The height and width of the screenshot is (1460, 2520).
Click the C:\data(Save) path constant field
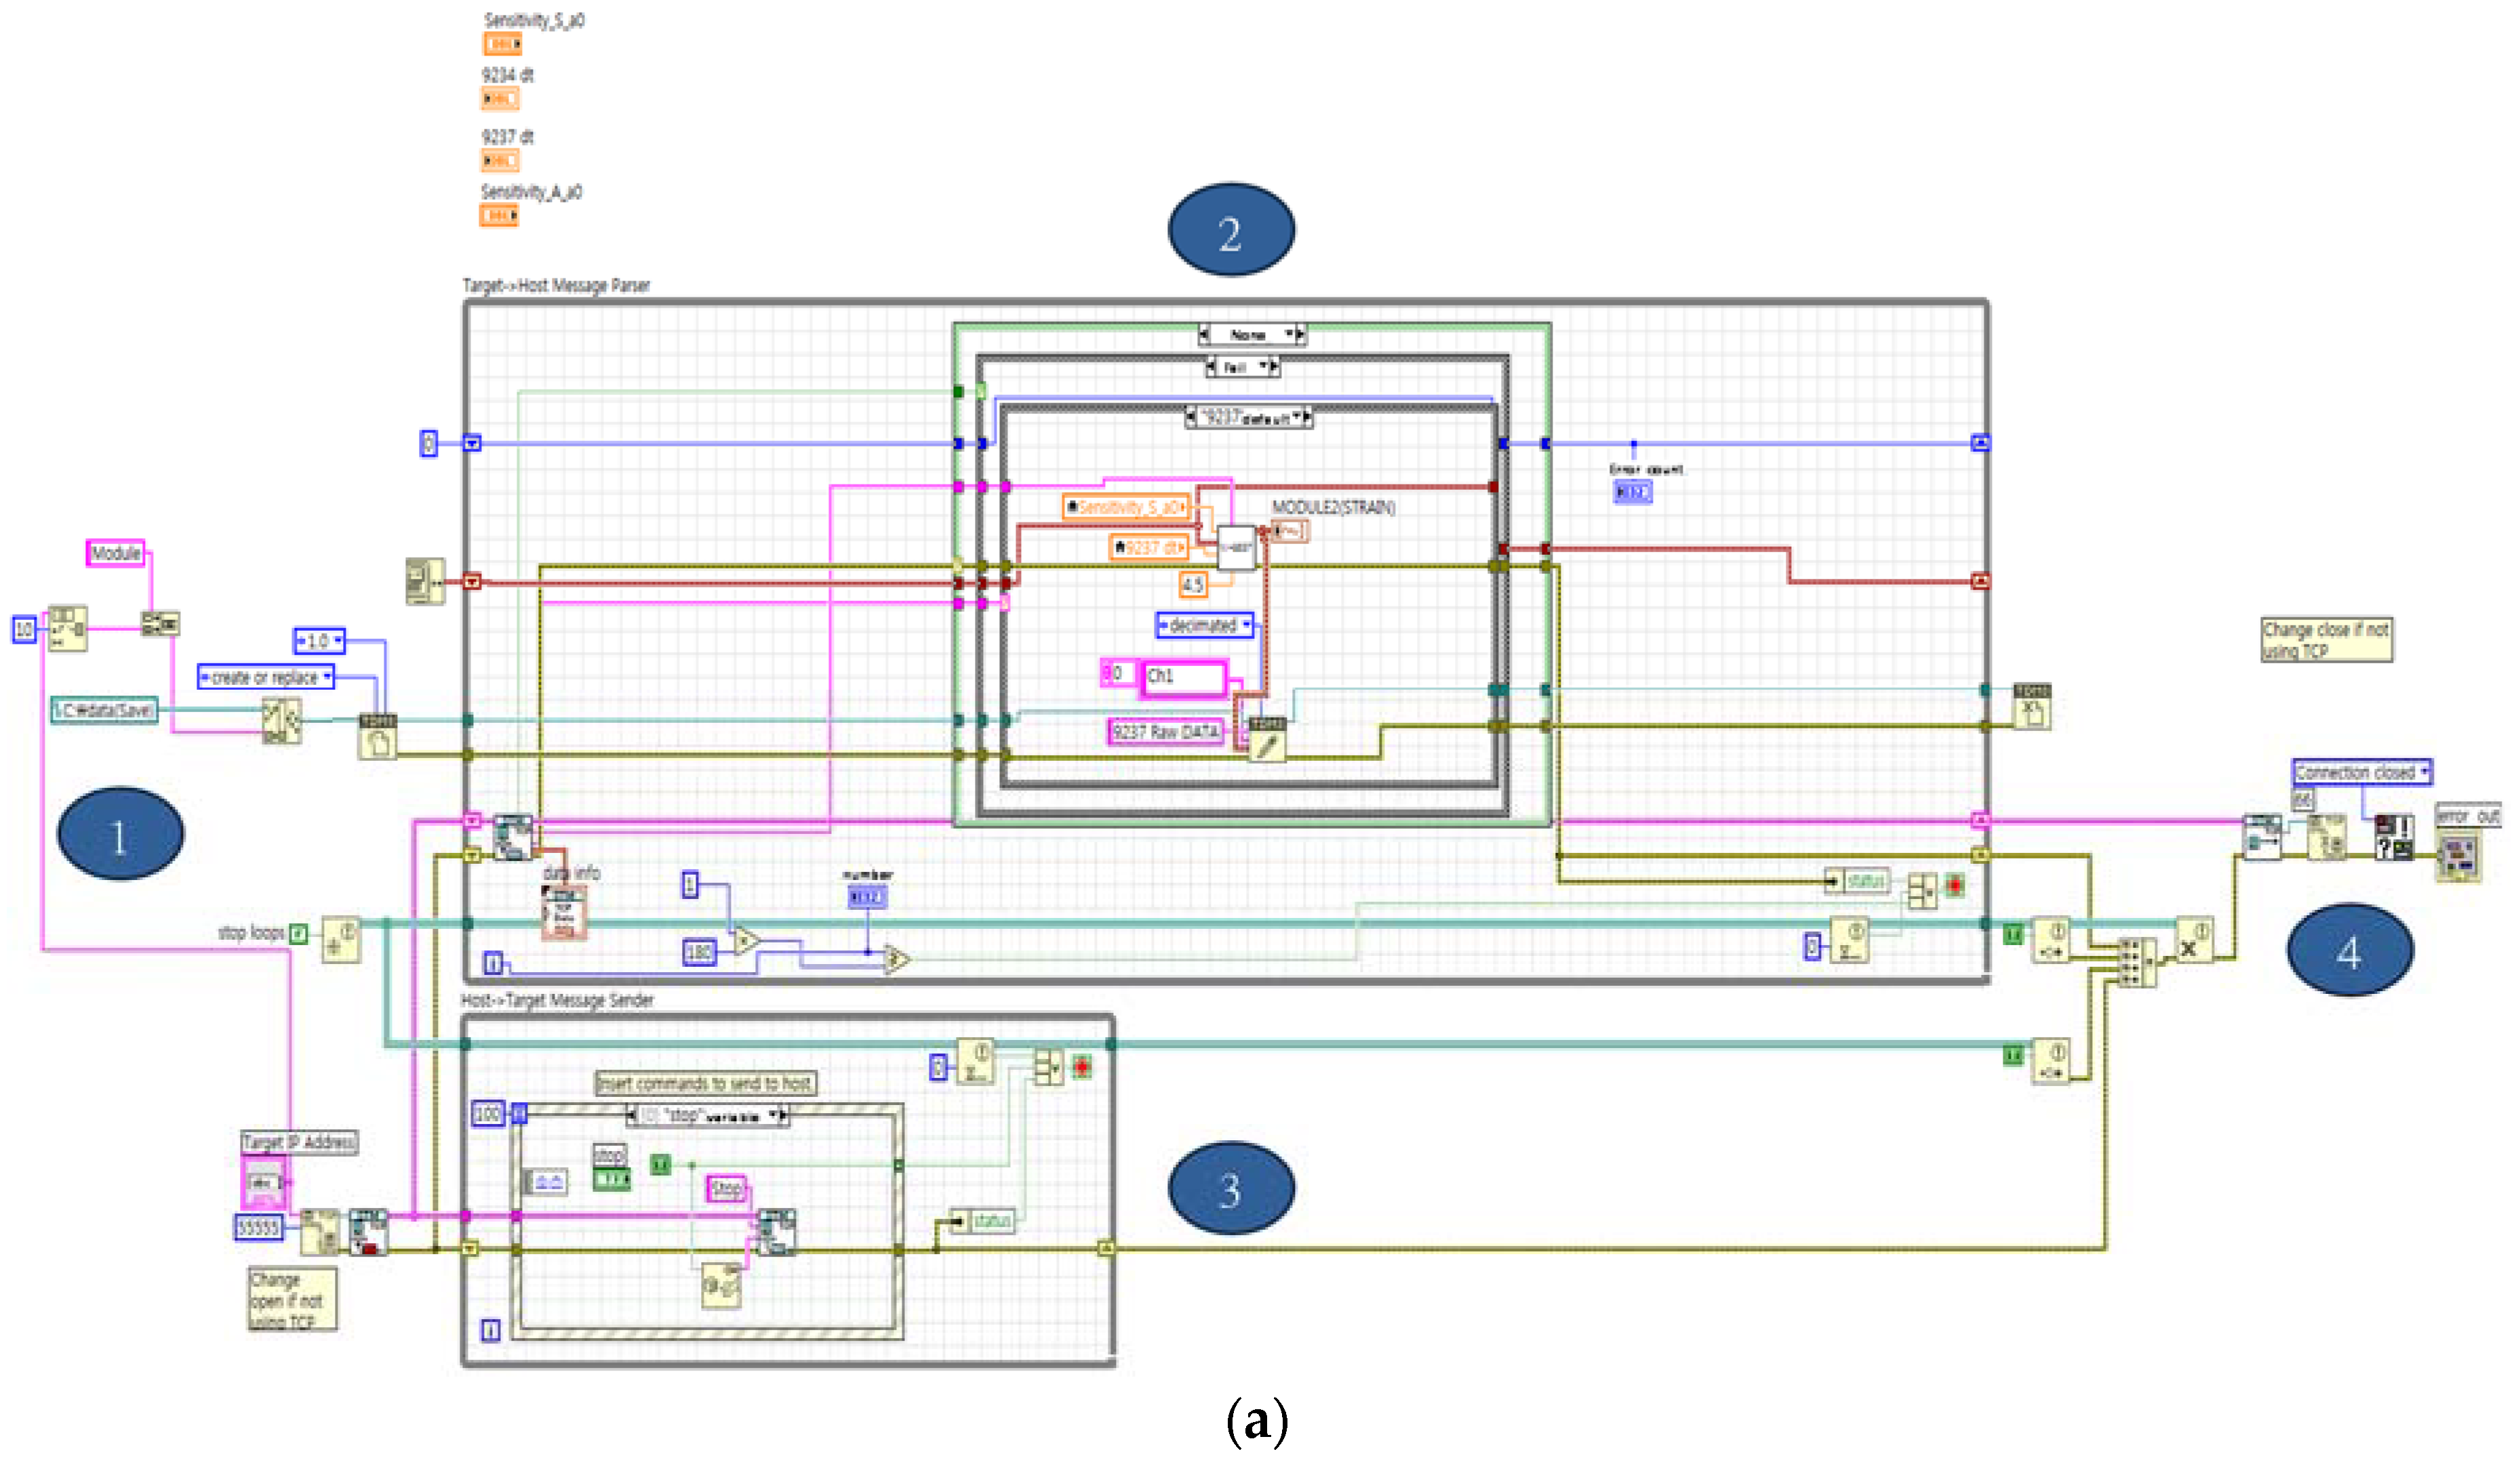(104, 709)
